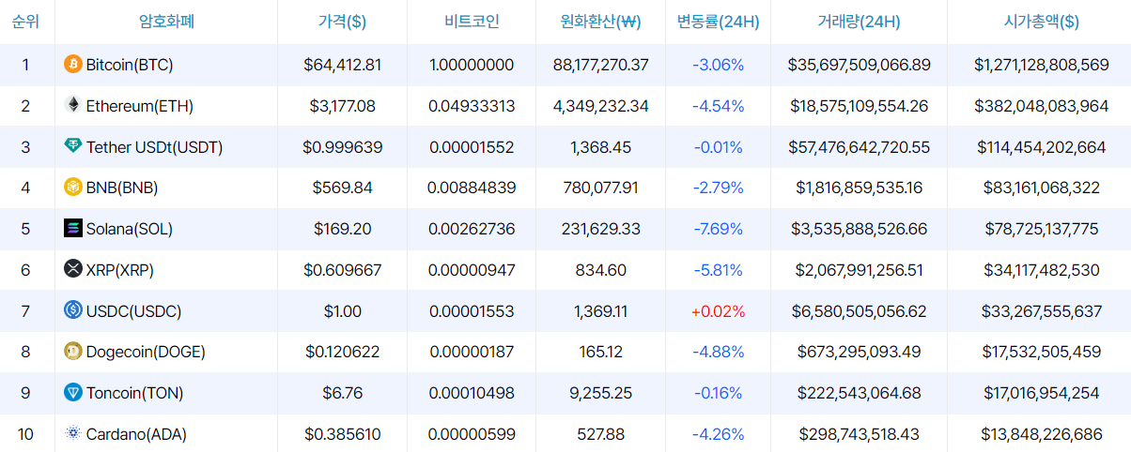This screenshot has height=452, width=1131.
Task: Sort by 변동률(24H) column header
Action: (719, 22)
